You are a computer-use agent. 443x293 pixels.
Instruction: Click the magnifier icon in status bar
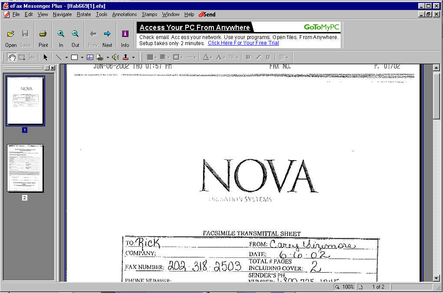coord(337,287)
